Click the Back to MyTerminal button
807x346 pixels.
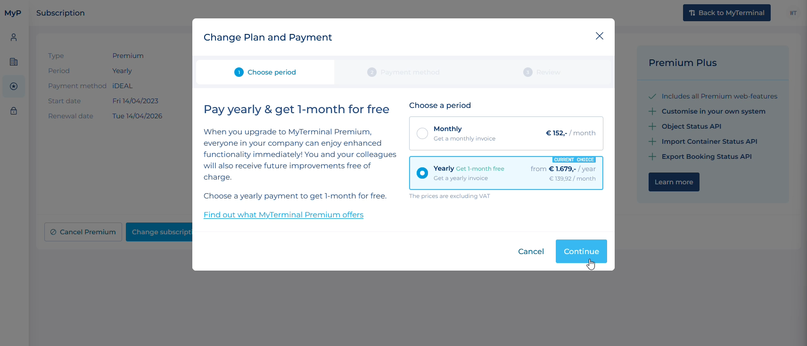tap(726, 13)
